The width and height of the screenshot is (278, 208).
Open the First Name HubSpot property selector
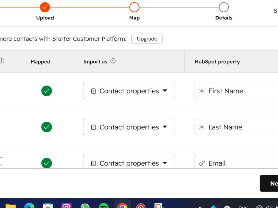[236, 91]
